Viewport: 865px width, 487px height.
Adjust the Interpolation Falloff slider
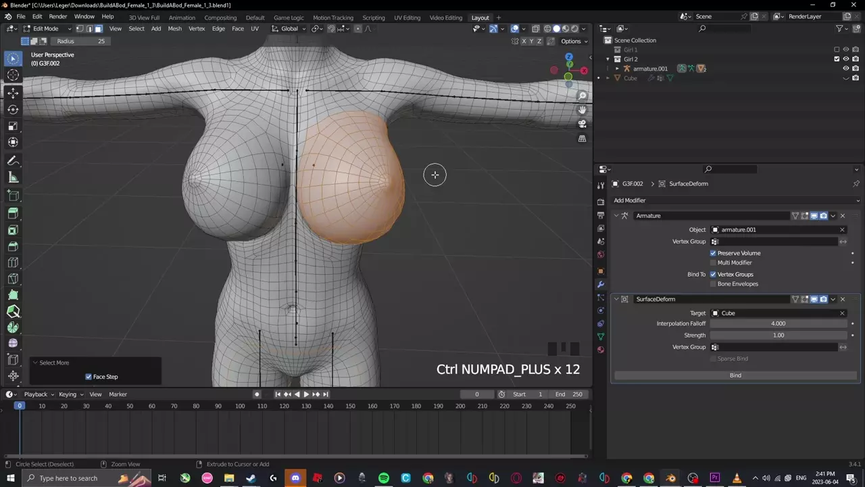coord(778,323)
